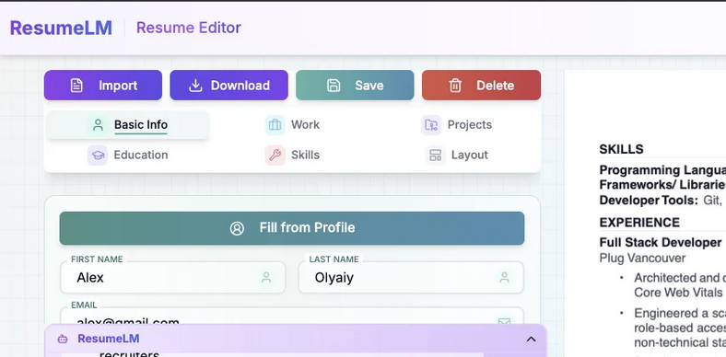Click the EXPERIENCE heading in resume preview
The width and height of the screenshot is (726, 357).
coord(639,223)
